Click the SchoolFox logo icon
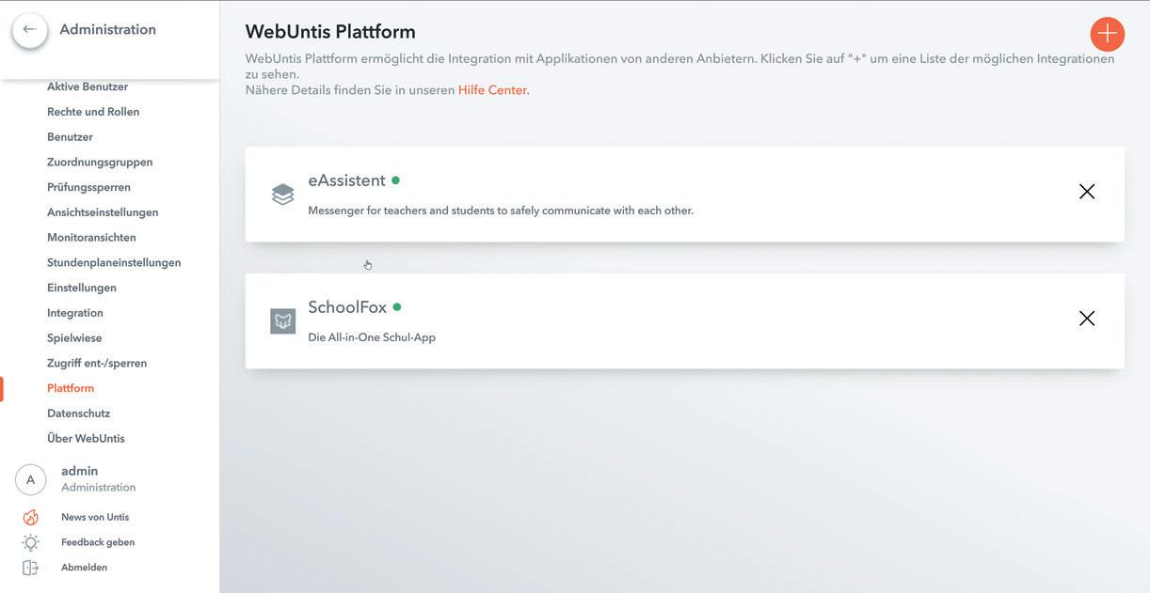The height and width of the screenshot is (593, 1150). pos(282,321)
